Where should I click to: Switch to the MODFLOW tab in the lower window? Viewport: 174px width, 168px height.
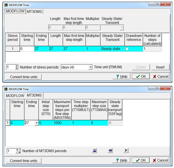tap(15, 96)
